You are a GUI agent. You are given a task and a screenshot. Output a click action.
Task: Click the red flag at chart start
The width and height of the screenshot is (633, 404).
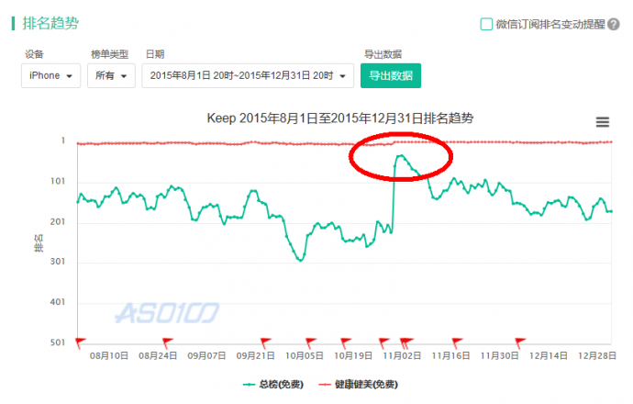click(81, 343)
